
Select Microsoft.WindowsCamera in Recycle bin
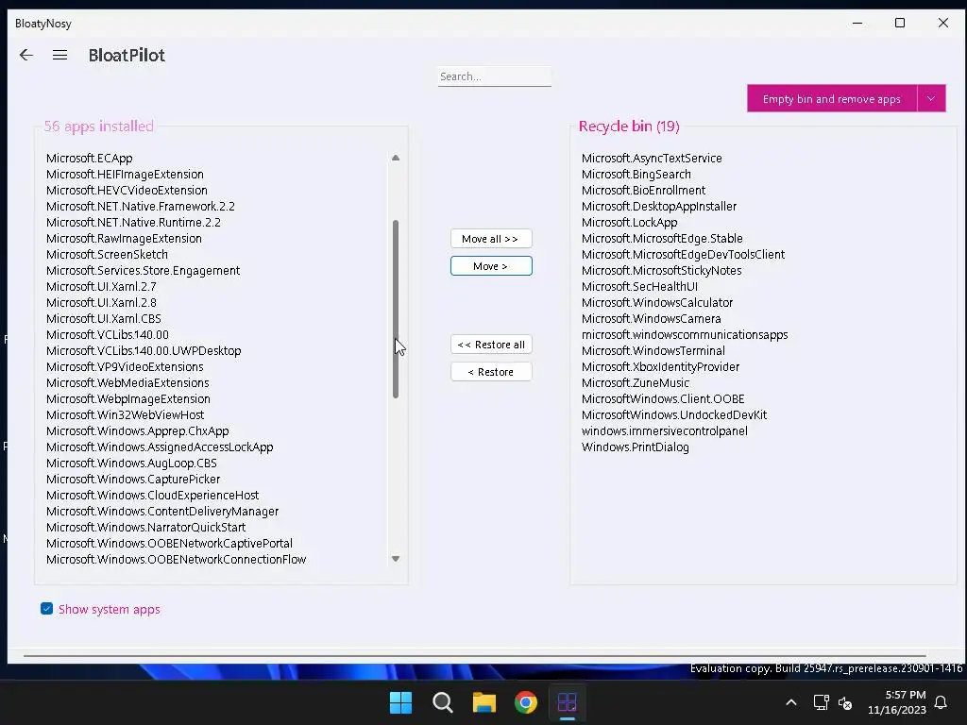coord(652,318)
